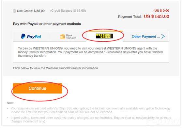The image size is (182, 128).
Task: Click the yellow Western Union logo
Action: point(104,36)
